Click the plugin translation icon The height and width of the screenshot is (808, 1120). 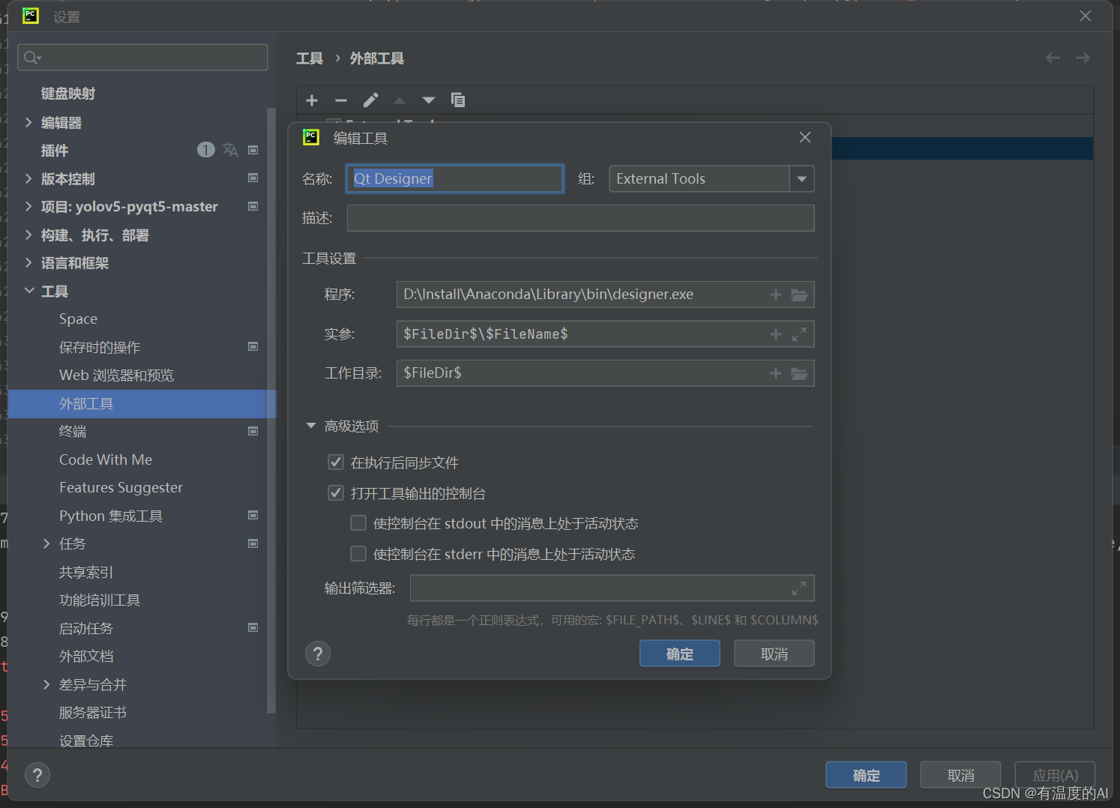click(x=230, y=150)
